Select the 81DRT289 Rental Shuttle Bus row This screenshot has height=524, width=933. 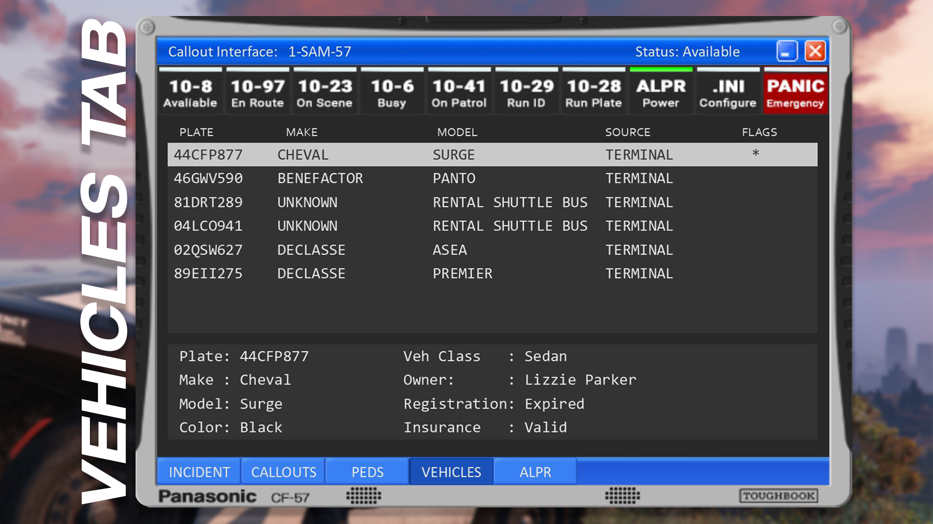(492, 202)
